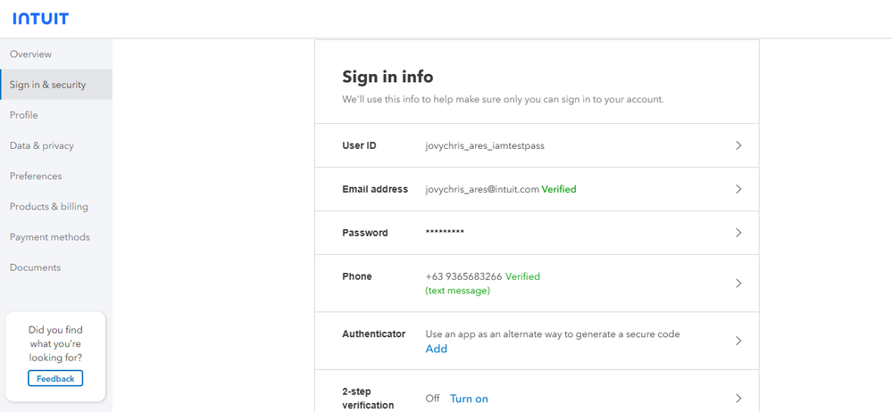The width and height of the screenshot is (892, 412).
Task: Click the Intuit logo
Action: pyautogui.click(x=40, y=19)
